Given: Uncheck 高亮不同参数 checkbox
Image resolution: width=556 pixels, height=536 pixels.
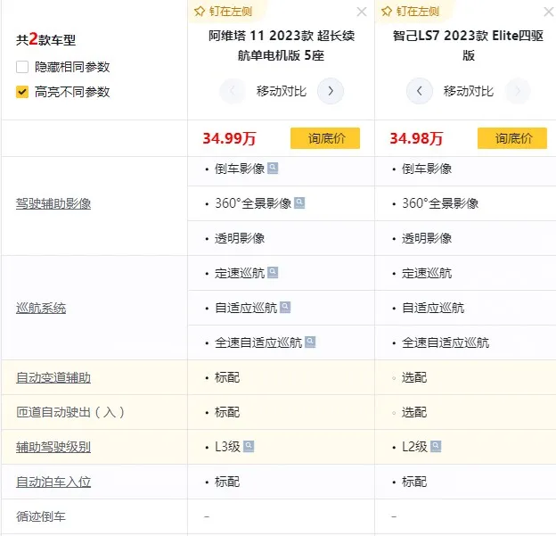Looking at the screenshot, I should (x=22, y=92).
